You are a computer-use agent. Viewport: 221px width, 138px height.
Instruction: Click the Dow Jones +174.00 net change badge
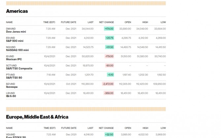point(109,29)
